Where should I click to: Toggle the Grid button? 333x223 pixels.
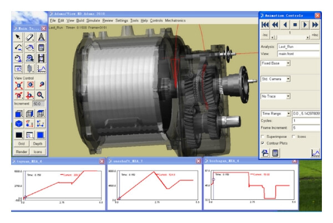[x=22, y=143]
